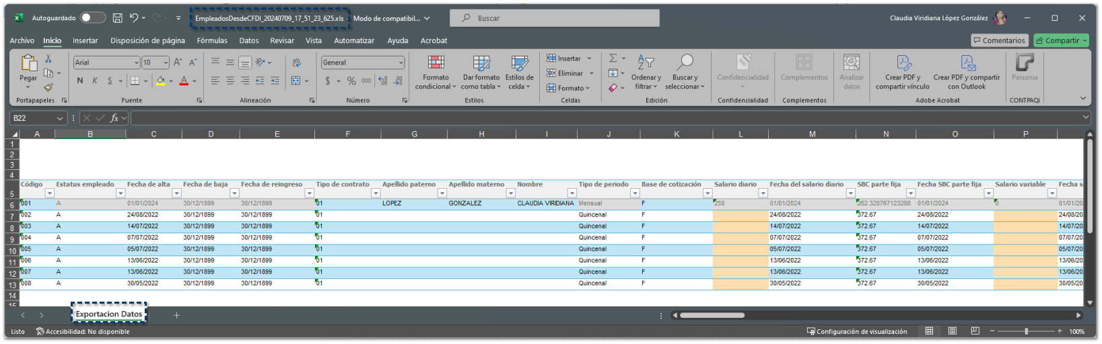Click the Cut scissors icon
Image resolution: width=1102 pixels, height=344 pixels.
click(x=48, y=59)
